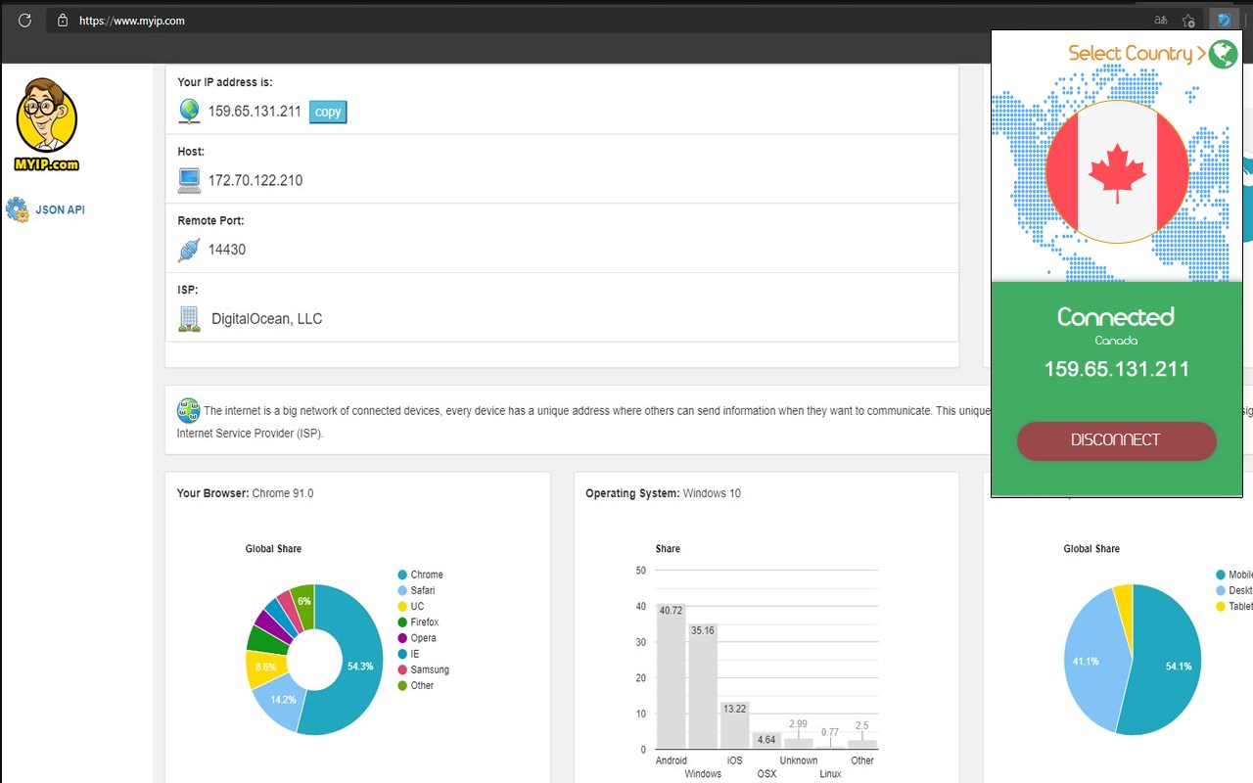Open the JSON API link
This screenshot has height=783, width=1253.
point(61,209)
